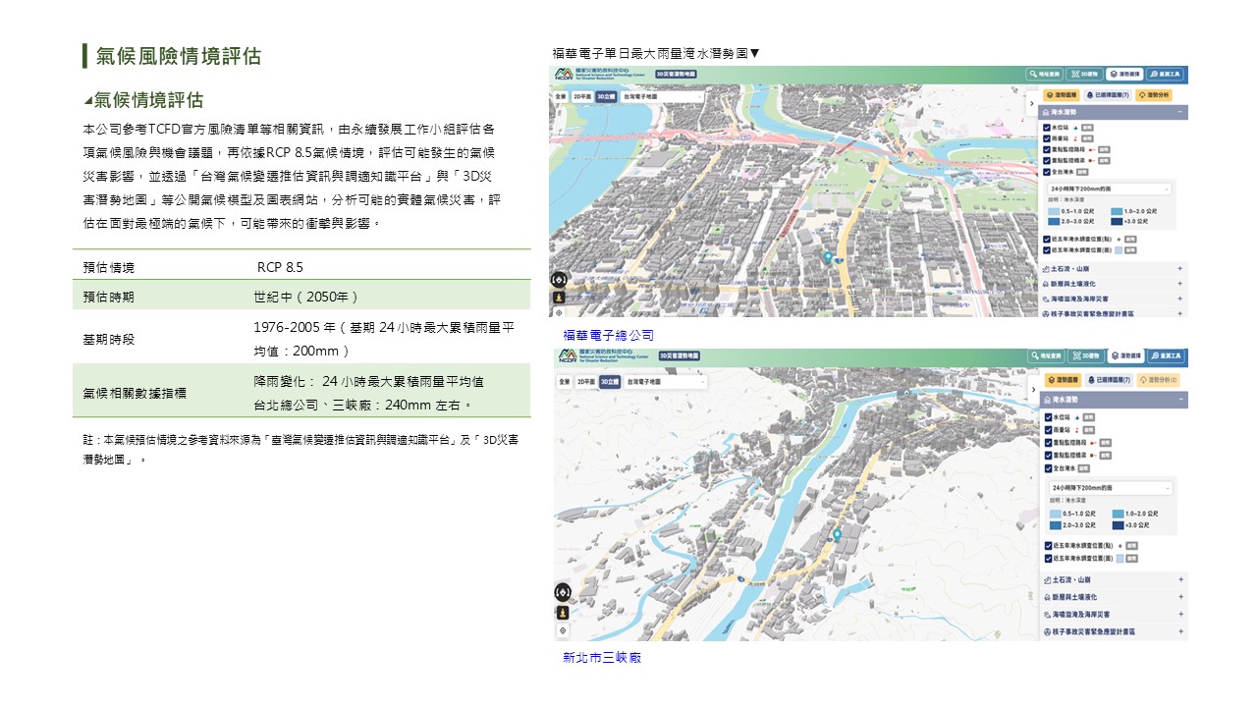Click the >3.0 公尺 dark blue legend swatch in top panel
Screen dimensions: 1257x707
(1117, 222)
